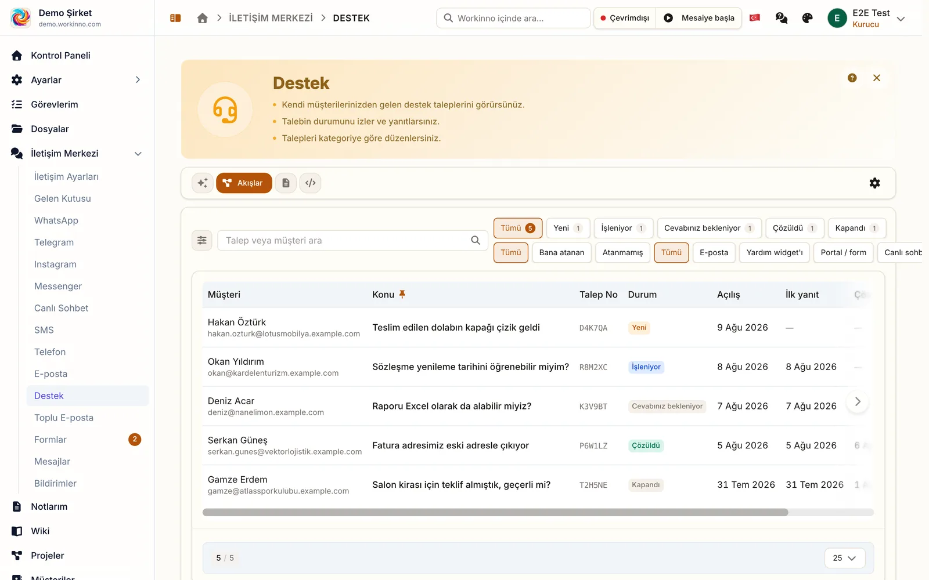Select Portal / form channel filter
The image size is (929, 580).
(x=843, y=252)
